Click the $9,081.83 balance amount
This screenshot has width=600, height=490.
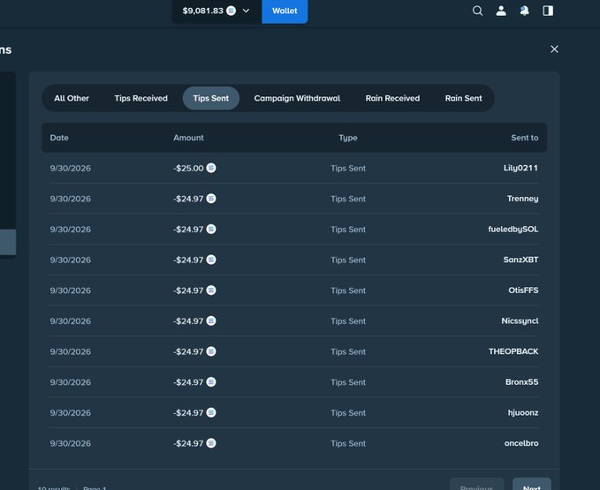(203, 11)
